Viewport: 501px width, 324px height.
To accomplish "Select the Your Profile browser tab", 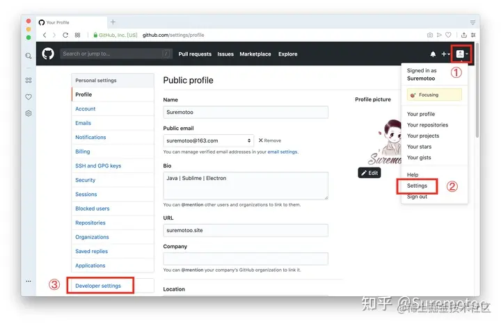I will (x=71, y=22).
